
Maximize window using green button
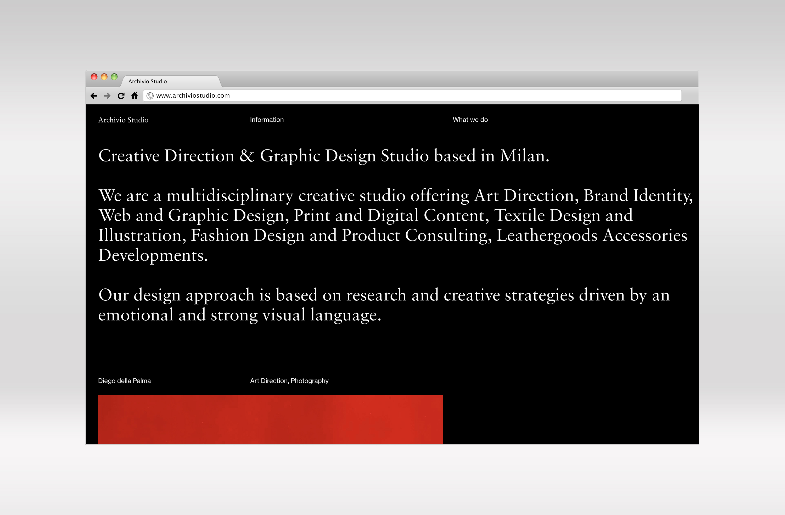(114, 76)
